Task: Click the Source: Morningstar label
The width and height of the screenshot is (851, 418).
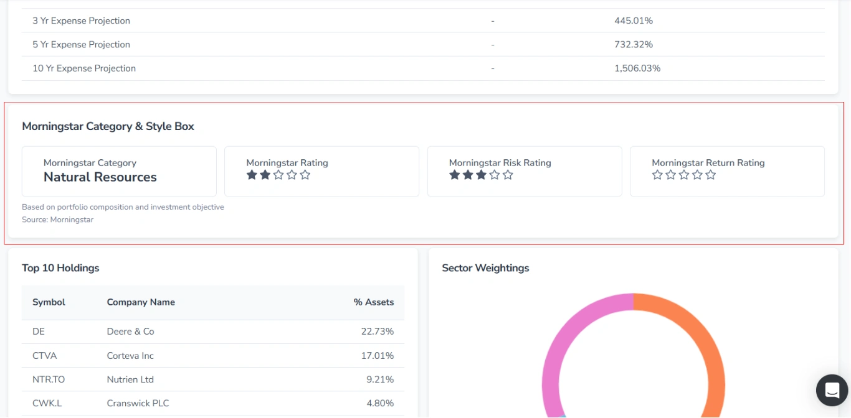Action: 57,219
